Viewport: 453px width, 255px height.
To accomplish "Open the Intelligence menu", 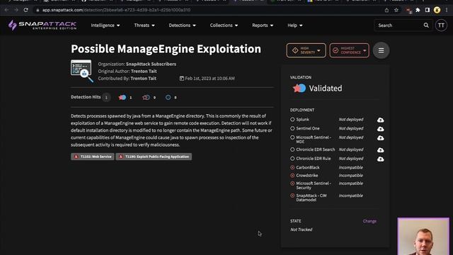I will [105, 25].
